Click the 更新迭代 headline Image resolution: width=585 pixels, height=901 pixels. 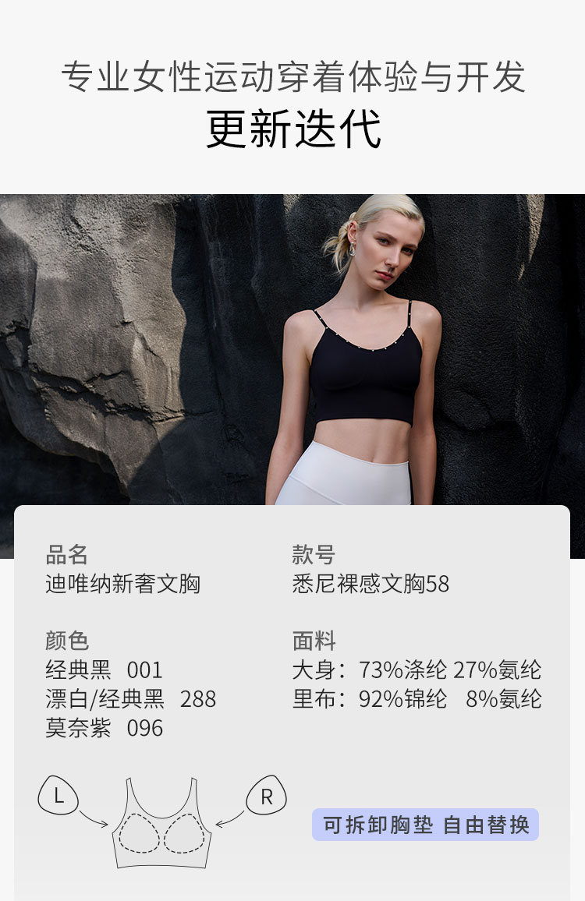pos(293,129)
